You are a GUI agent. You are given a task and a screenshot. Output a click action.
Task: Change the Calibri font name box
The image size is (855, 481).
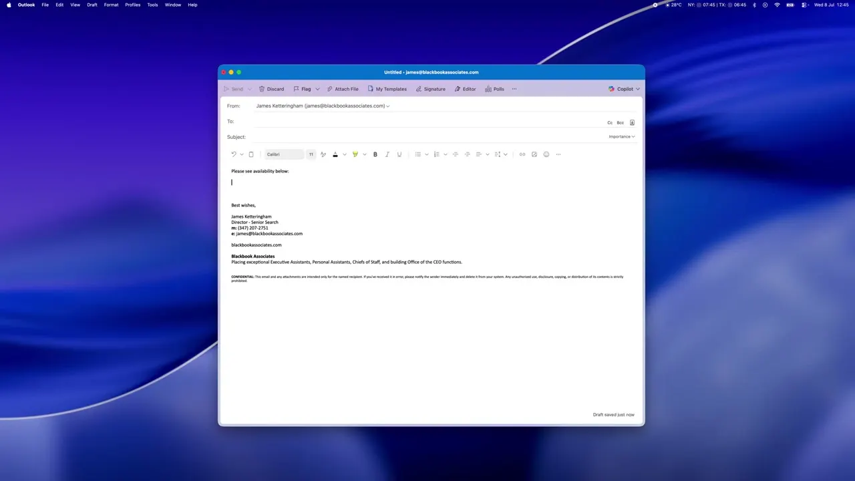click(284, 154)
